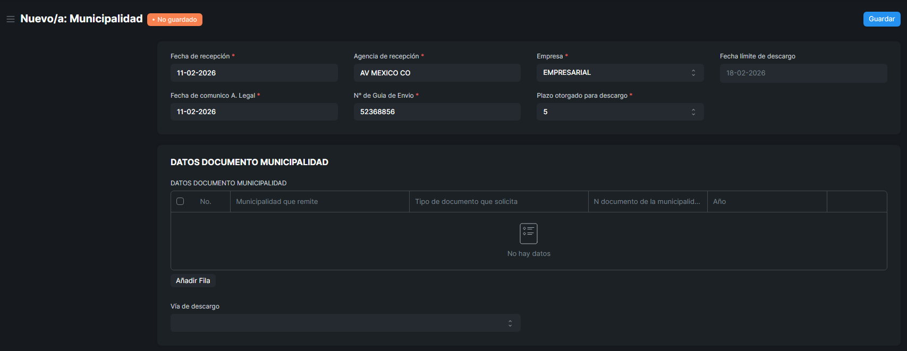Click the Fecha de recepción field
Image resolution: width=907 pixels, height=351 pixels.
coord(253,73)
